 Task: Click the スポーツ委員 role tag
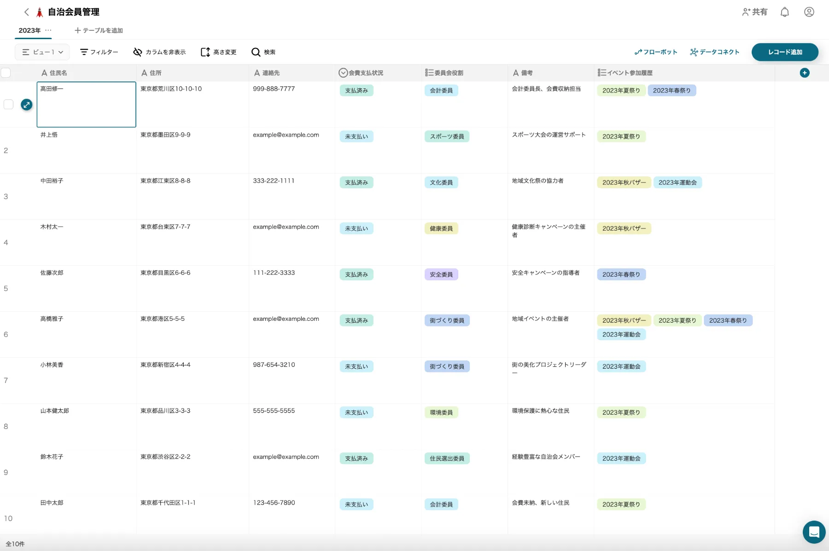pos(447,136)
